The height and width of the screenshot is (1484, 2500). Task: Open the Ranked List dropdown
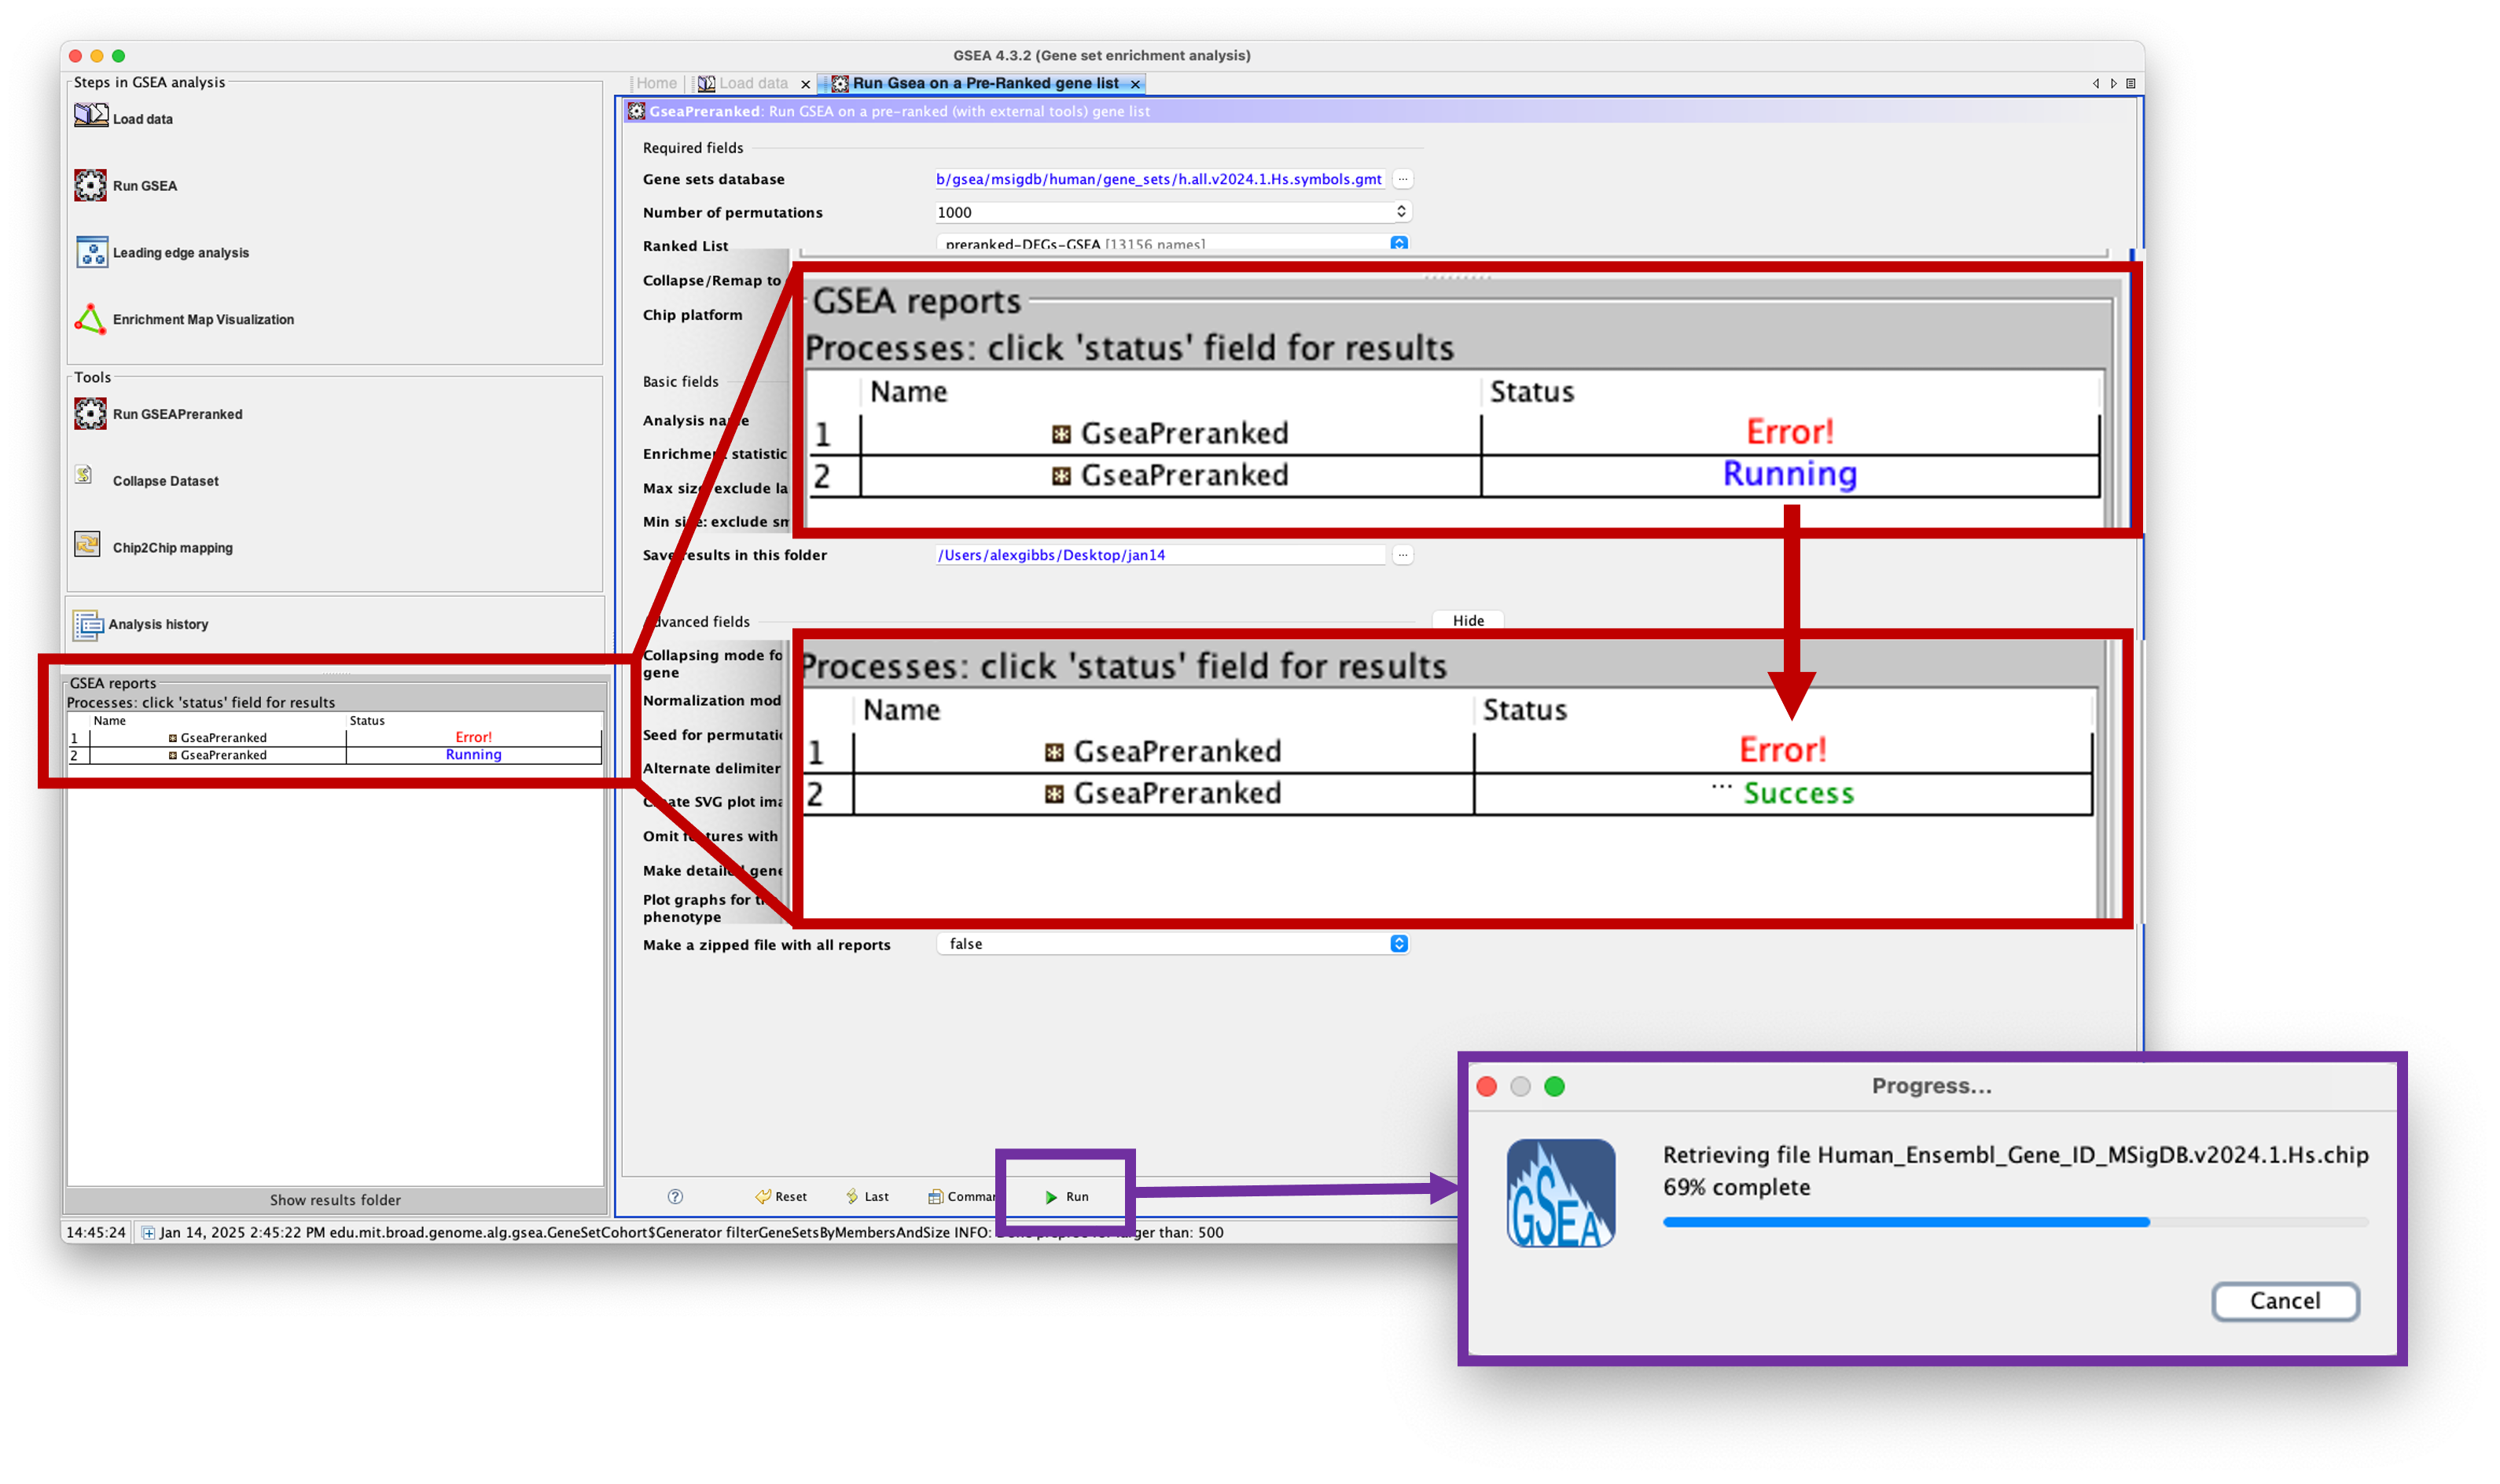point(1398,243)
